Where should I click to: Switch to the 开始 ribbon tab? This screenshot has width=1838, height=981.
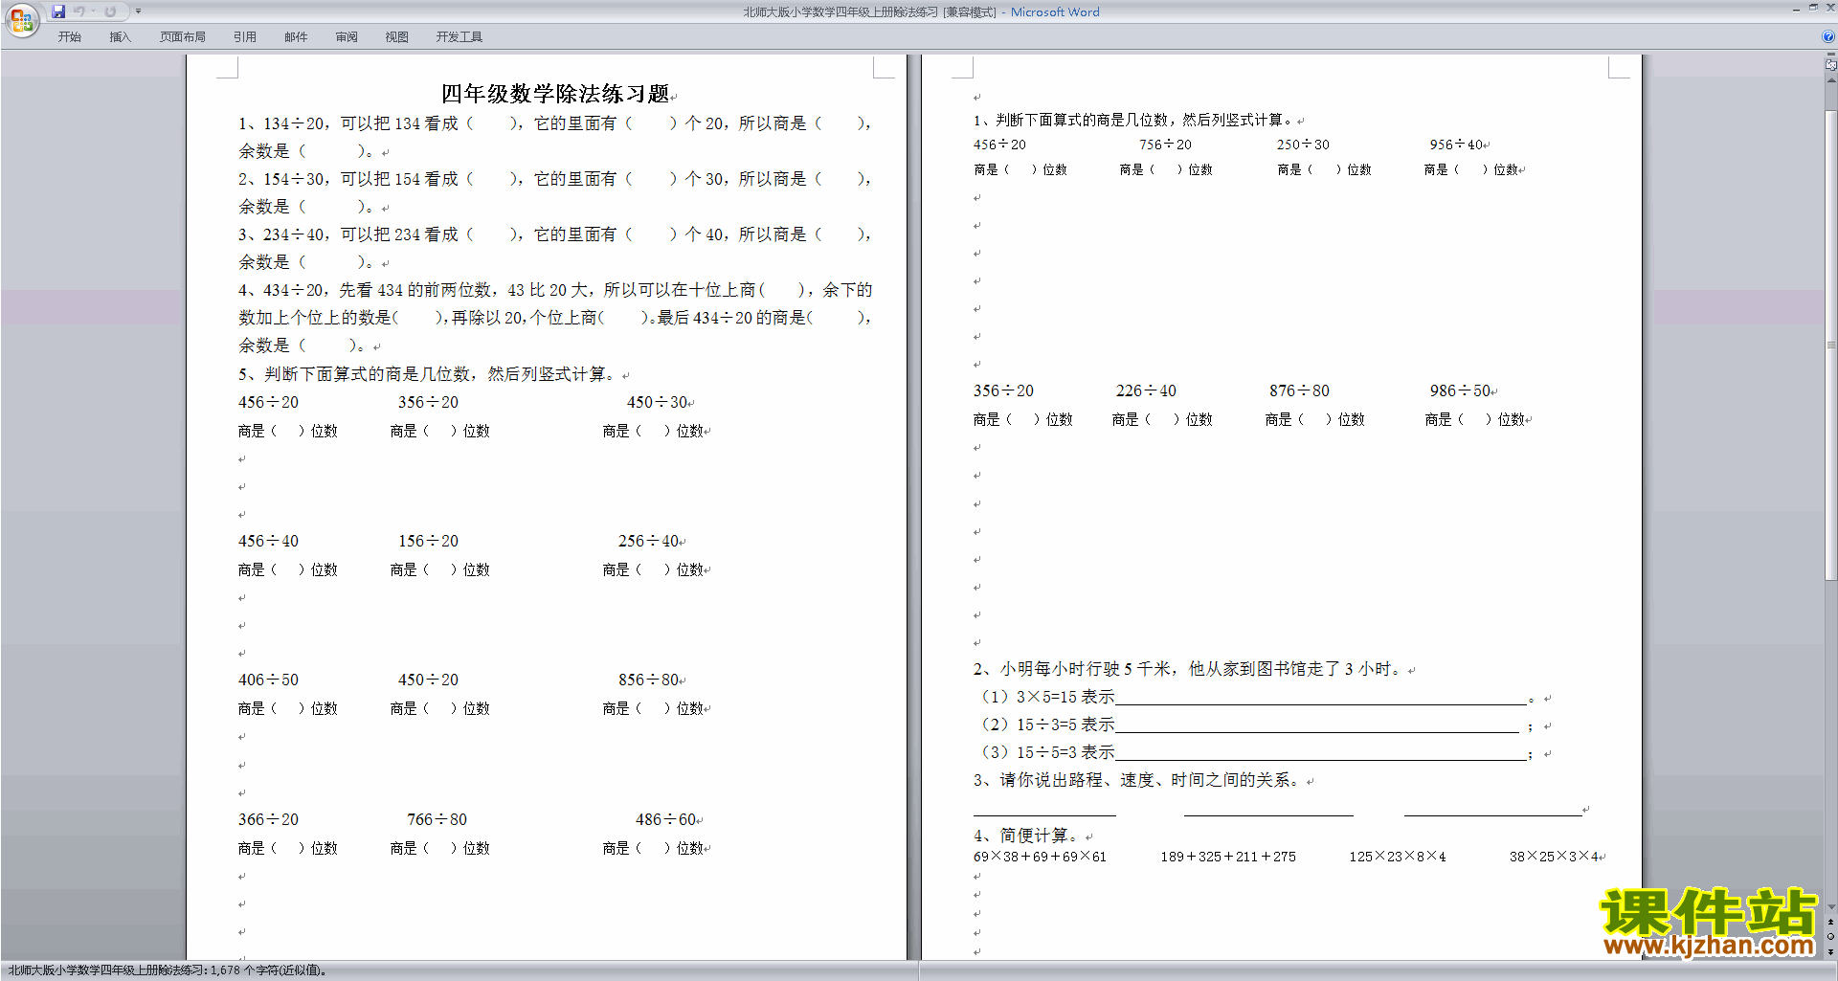point(70,37)
